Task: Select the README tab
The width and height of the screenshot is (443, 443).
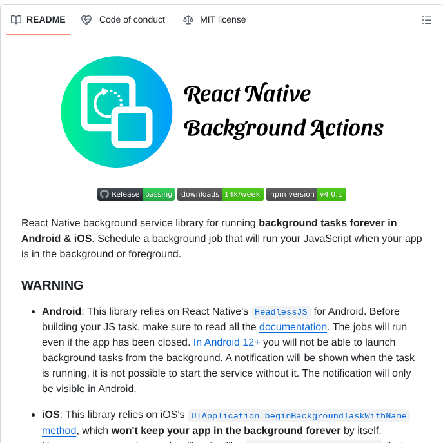Action: [x=38, y=20]
